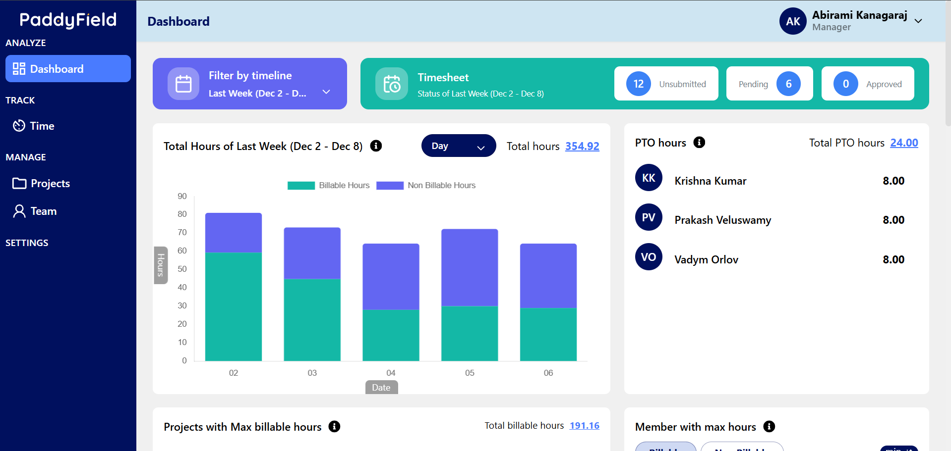
Task: Click the 12 Unsubmitted timesheets card
Action: [x=666, y=84]
